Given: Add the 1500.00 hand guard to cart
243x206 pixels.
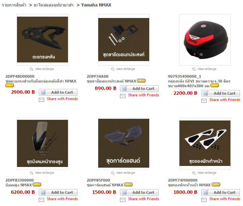Looking at the screenshot, I should (139, 192).
